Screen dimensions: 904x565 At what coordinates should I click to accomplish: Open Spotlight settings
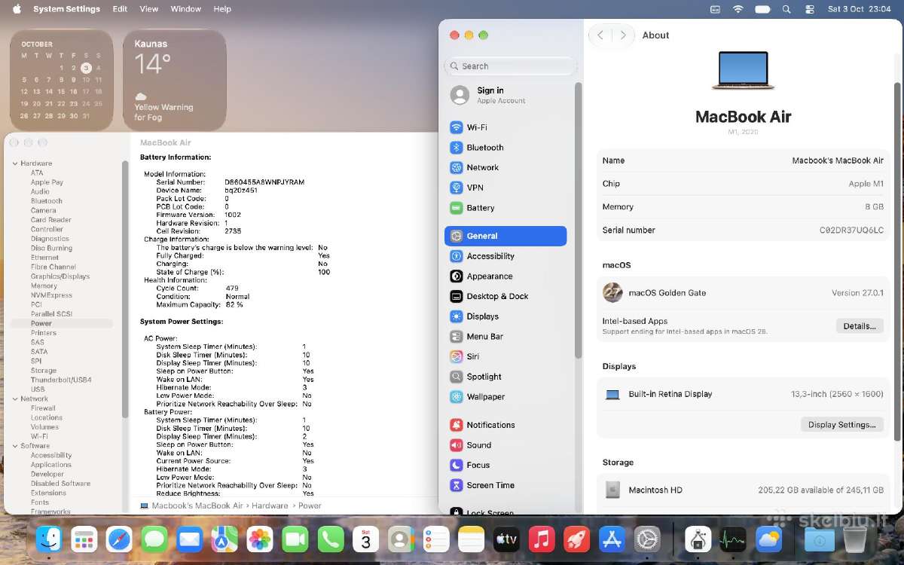[505, 377]
